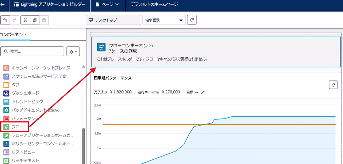Open the component list gear settings dropdown
The height and width of the screenshot is (164, 343).
tap(73, 52)
